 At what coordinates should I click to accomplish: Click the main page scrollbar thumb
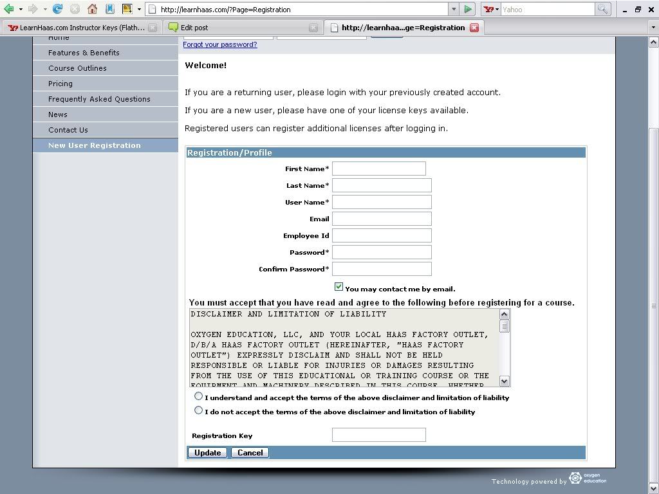[x=654, y=306]
